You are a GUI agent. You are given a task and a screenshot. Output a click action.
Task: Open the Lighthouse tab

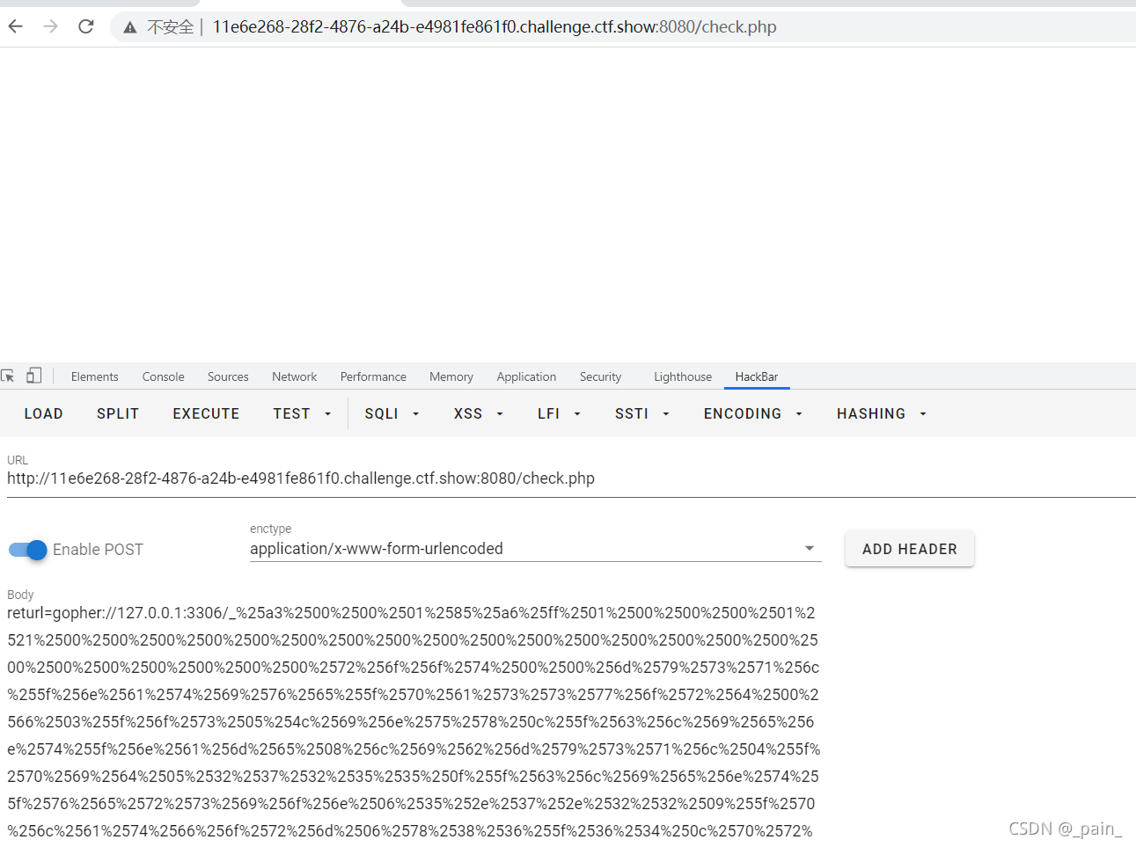click(683, 376)
